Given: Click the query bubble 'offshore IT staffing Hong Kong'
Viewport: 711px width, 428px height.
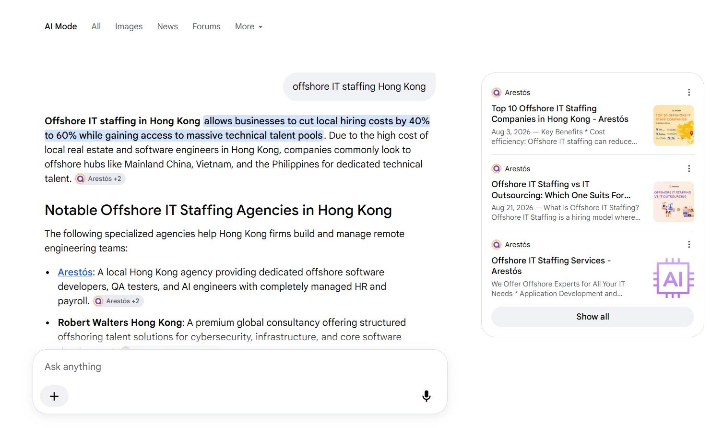Looking at the screenshot, I should (x=359, y=87).
